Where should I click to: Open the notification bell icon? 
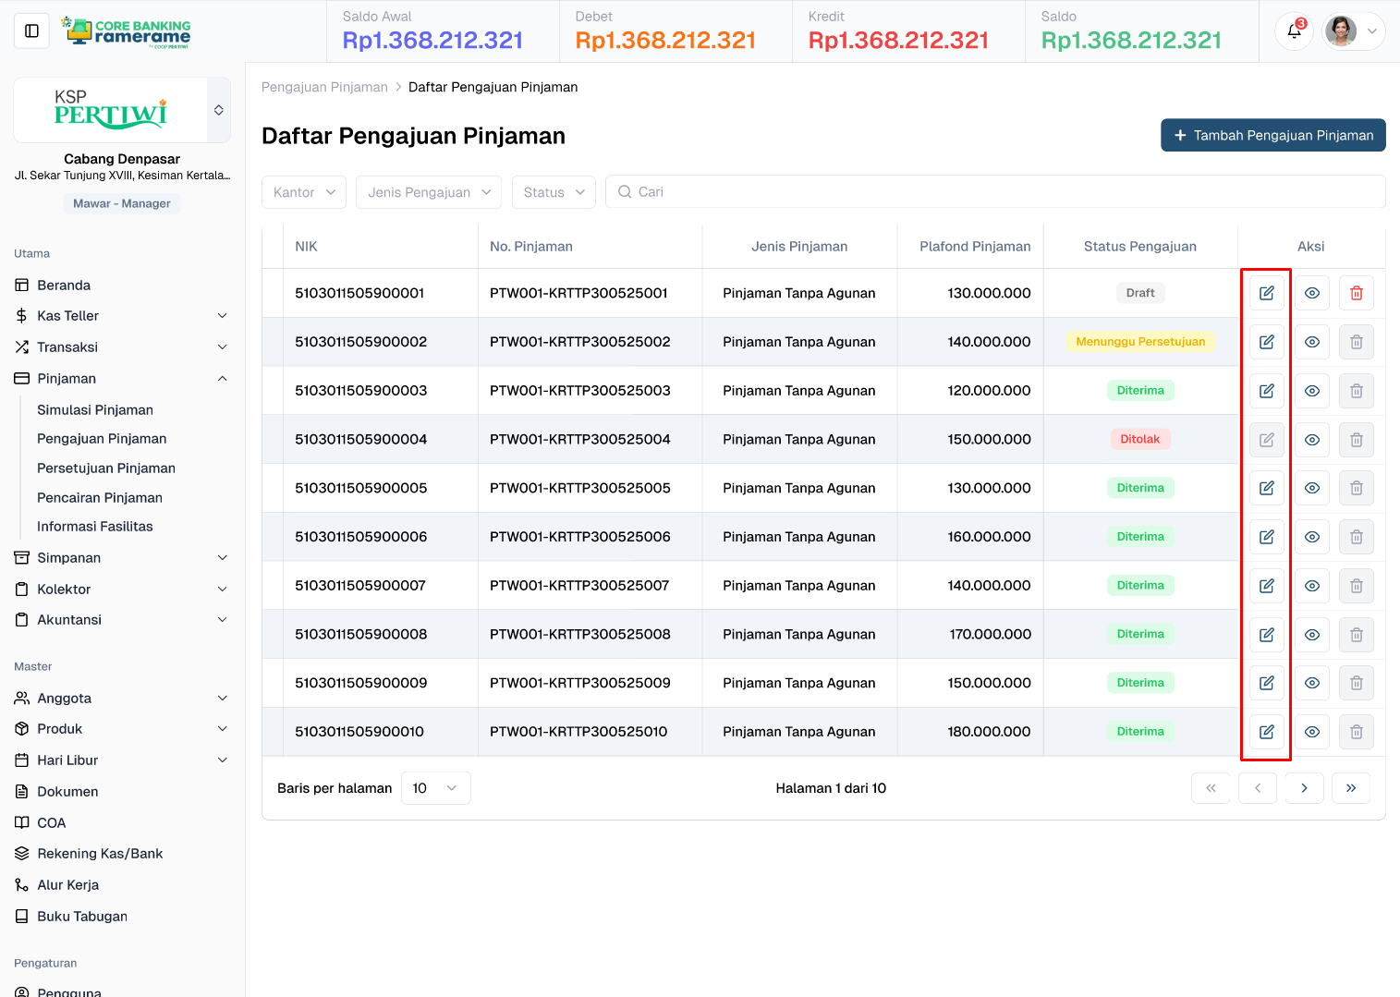(1293, 30)
